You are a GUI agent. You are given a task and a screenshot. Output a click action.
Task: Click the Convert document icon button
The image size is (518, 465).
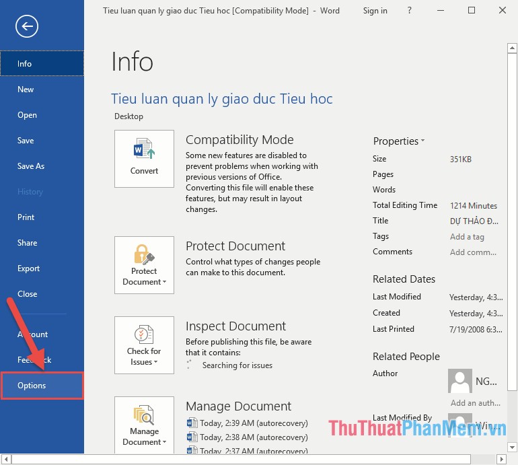point(144,159)
